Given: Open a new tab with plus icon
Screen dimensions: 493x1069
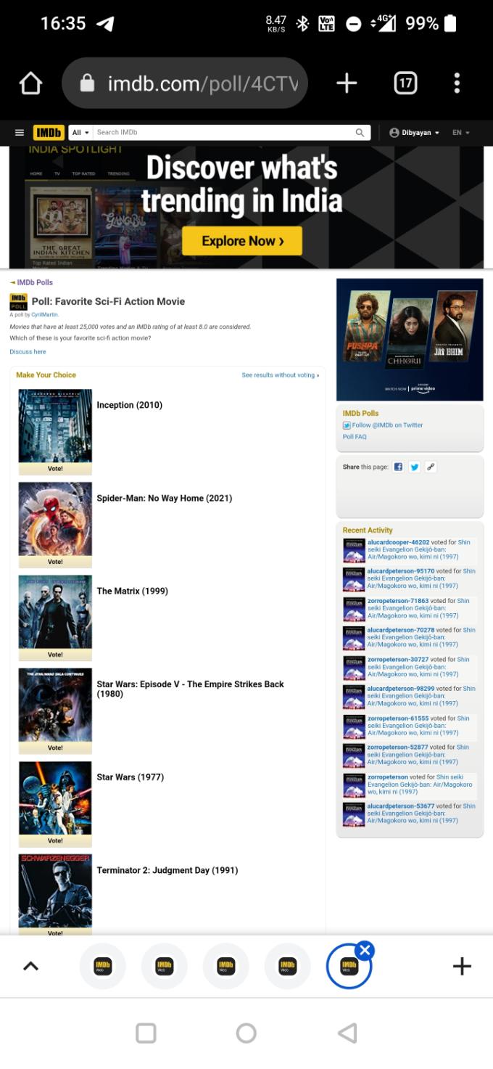Looking at the screenshot, I should click(347, 83).
